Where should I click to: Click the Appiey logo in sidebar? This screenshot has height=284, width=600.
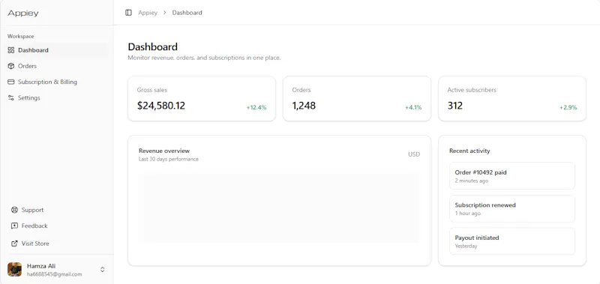click(23, 13)
